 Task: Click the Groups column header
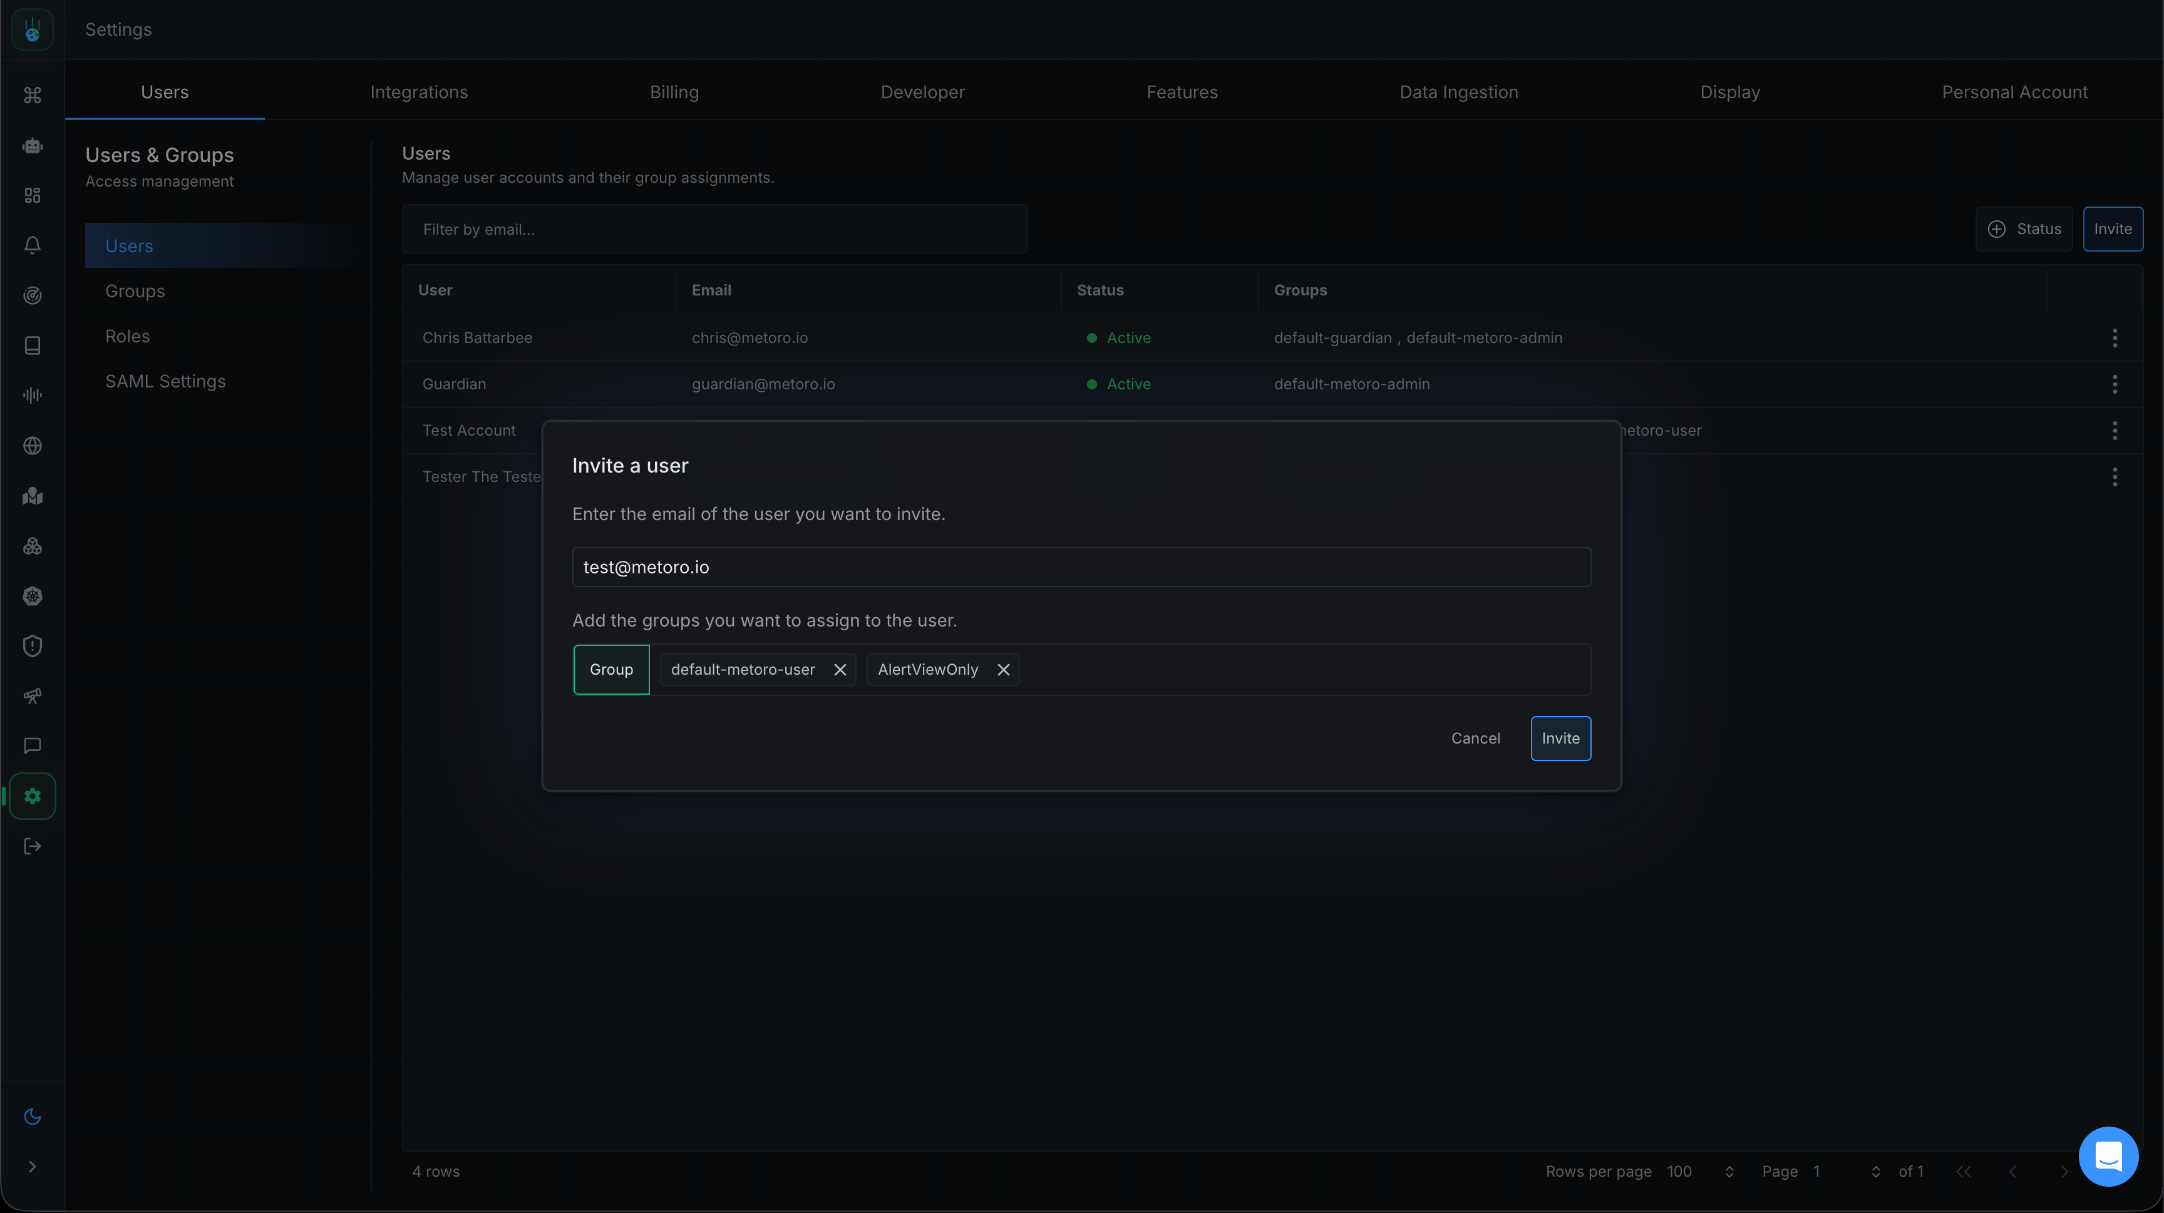(x=1299, y=290)
